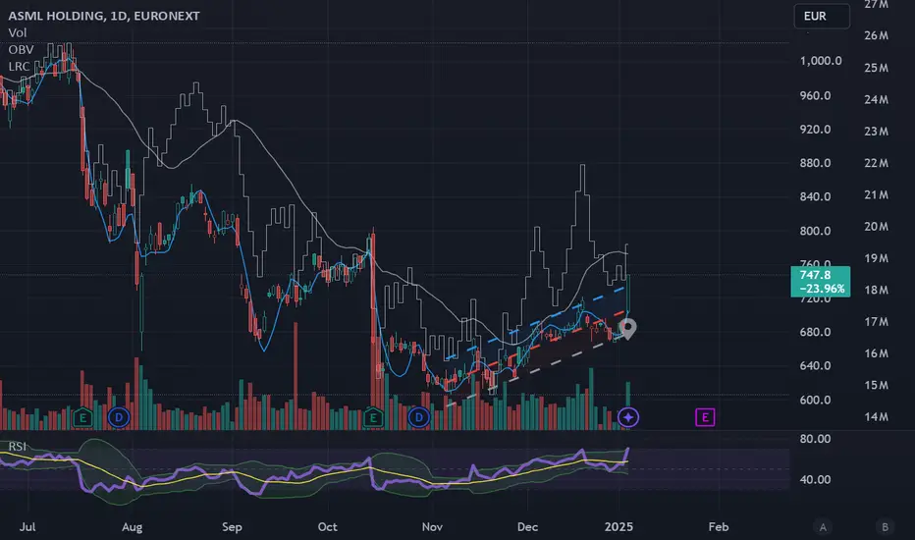915x540 pixels.
Task: Select the gray location pin on latest candle
Action: (627, 329)
